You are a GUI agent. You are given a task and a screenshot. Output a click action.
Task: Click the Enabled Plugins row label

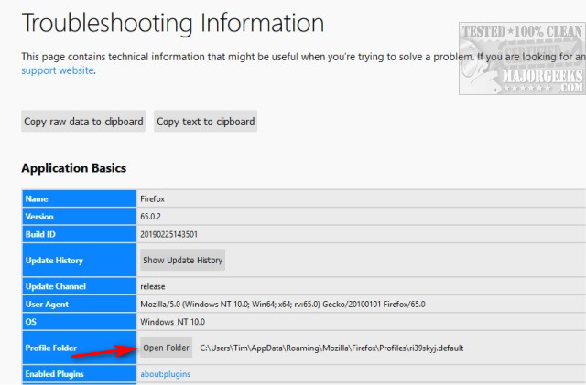click(80, 374)
